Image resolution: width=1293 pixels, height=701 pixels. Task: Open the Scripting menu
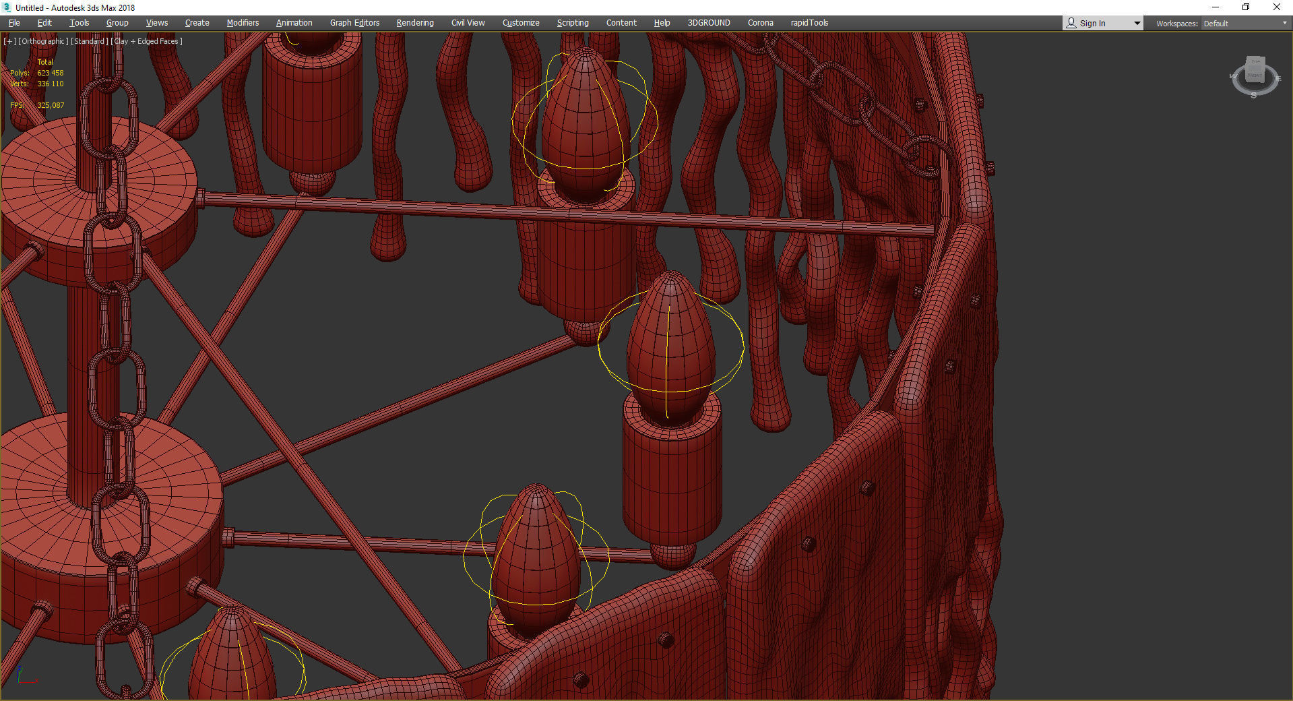tap(573, 23)
